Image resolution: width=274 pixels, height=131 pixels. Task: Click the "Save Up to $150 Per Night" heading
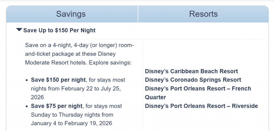(x=59, y=30)
